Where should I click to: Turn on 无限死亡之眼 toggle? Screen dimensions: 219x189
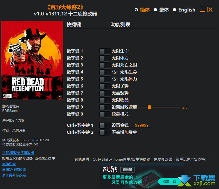[105, 65]
